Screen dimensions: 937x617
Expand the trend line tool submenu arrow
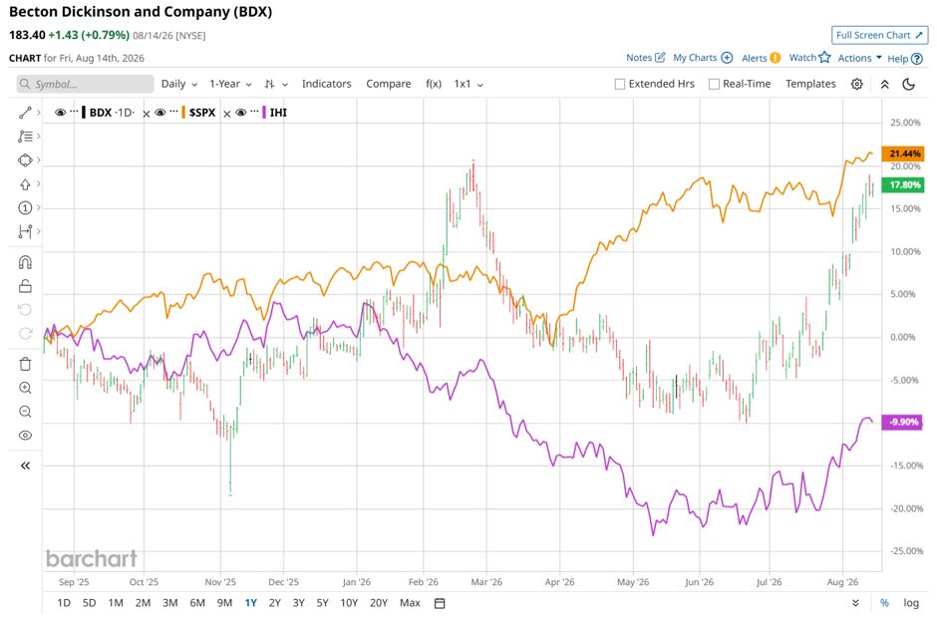[x=39, y=113]
